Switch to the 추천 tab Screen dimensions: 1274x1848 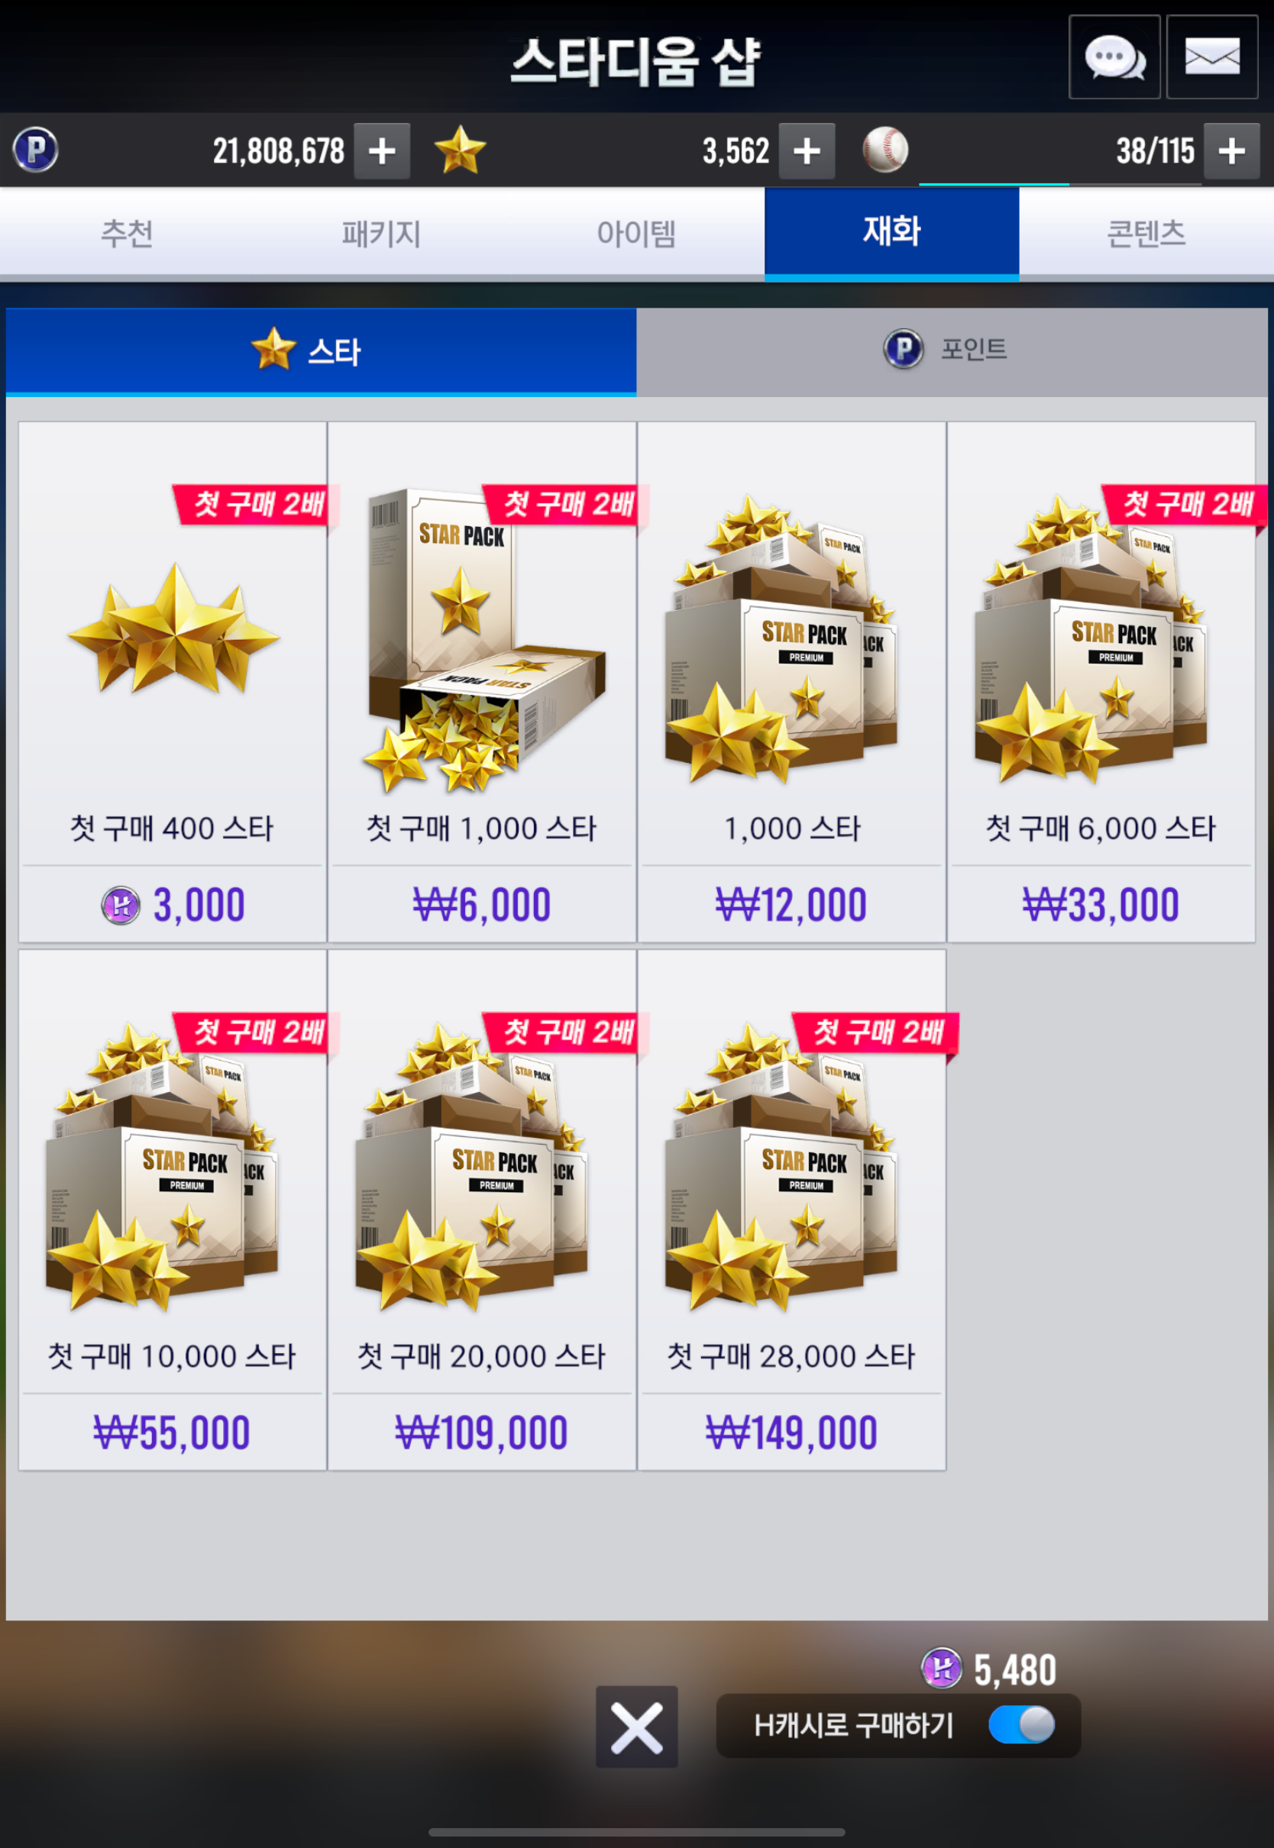click(x=127, y=233)
